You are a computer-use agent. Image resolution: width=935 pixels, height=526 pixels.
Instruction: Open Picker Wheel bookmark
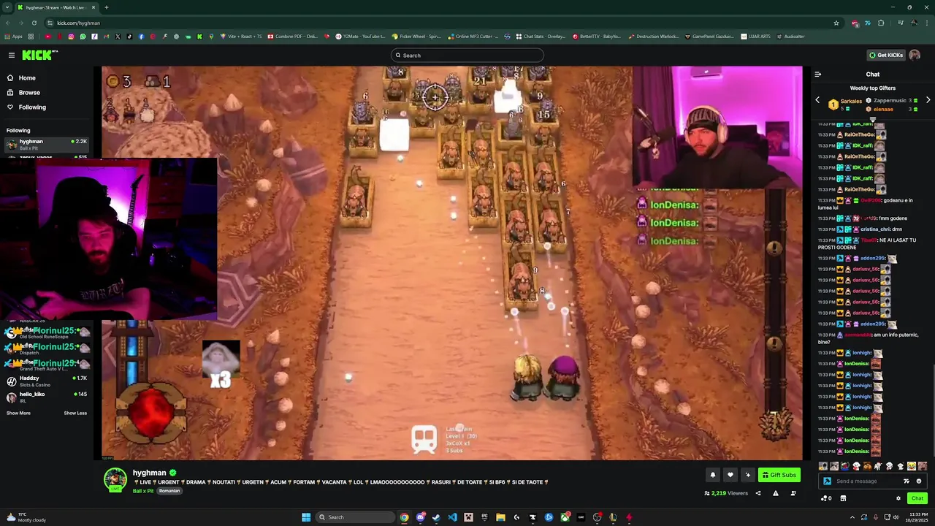[x=416, y=37]
